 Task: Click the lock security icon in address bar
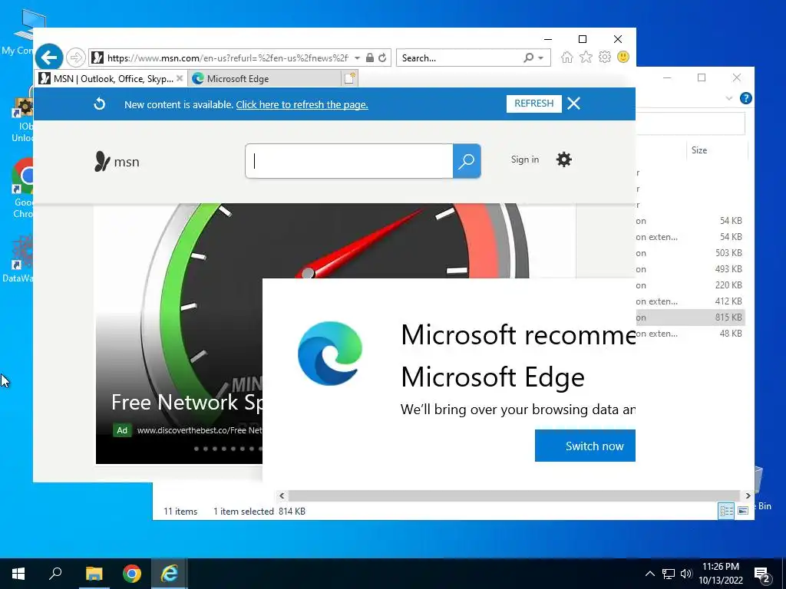coord(369,58)
